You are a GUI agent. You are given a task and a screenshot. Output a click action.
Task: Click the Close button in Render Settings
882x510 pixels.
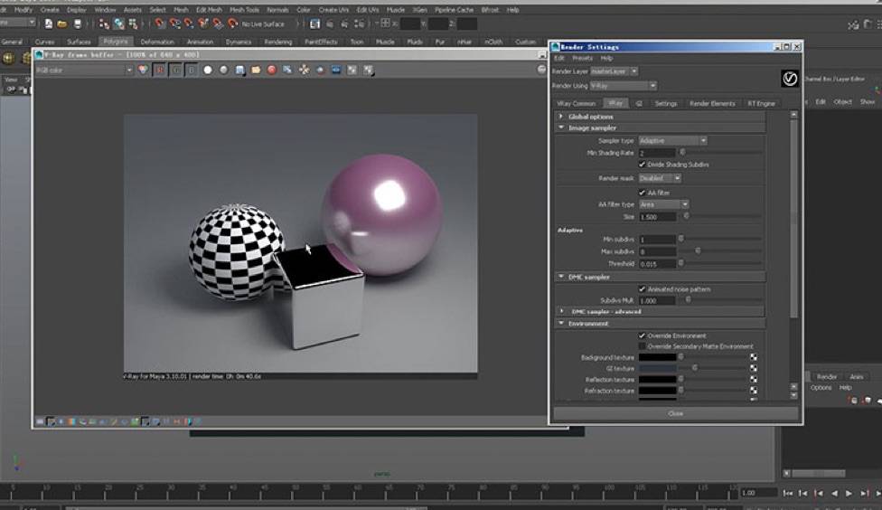pos(675,413)
